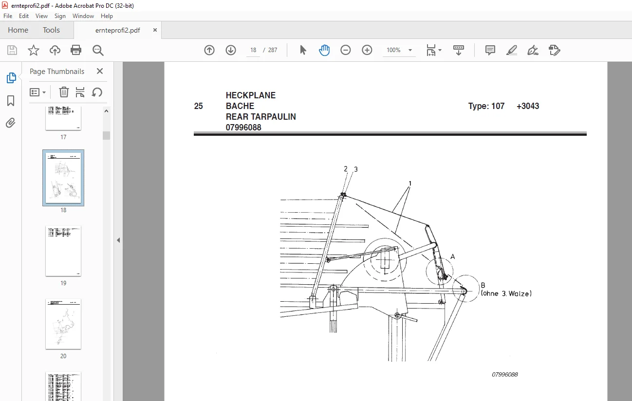The width and height of the screenshot is (632, 401).
Task: Go to next page arrow
Action: click(x=231, y=50)
